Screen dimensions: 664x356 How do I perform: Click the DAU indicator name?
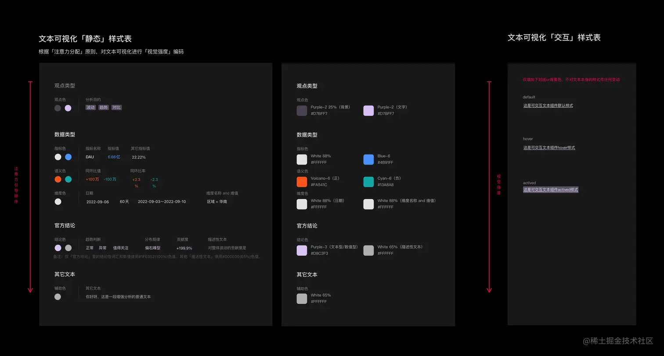pyautogui.click(x=90, y=157)
